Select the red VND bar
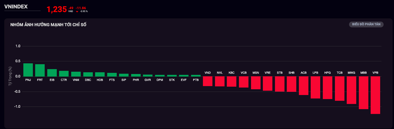 click(208, 81)
